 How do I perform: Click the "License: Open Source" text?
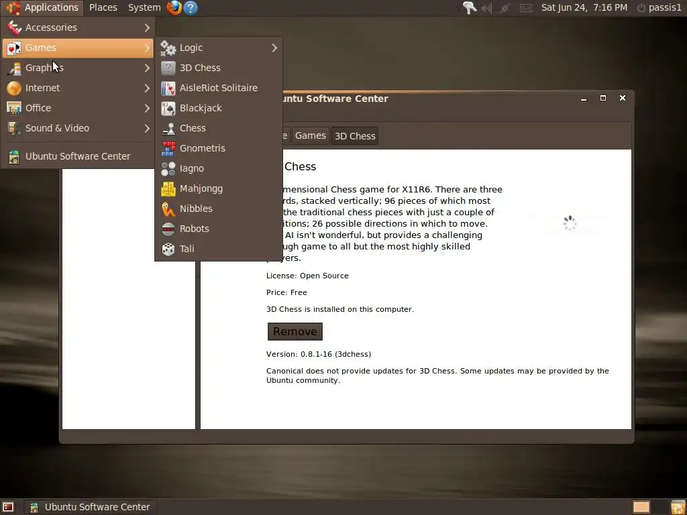coord(307,276)
